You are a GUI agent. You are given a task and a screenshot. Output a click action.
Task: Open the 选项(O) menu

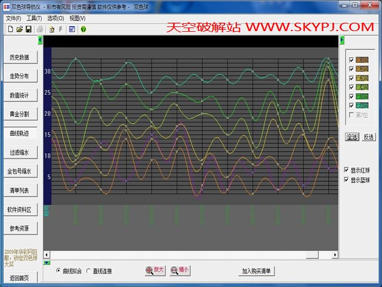56,19
